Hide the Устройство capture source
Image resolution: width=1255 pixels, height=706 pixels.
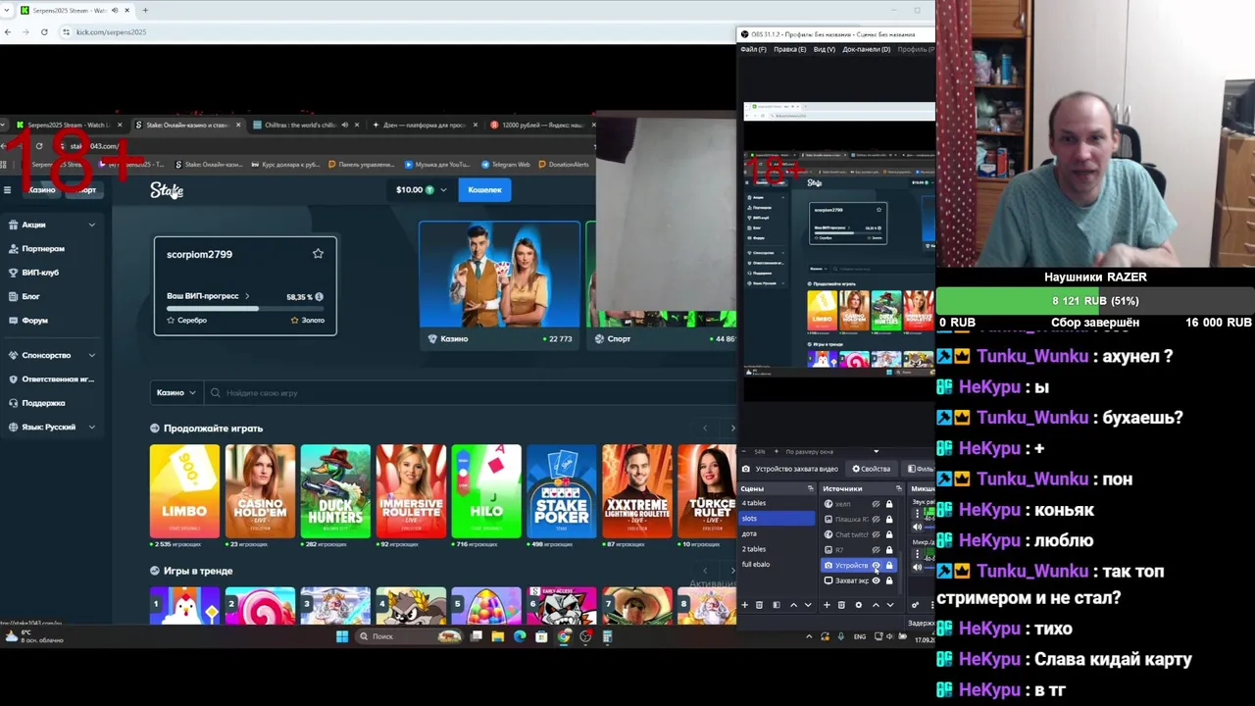(x=876, y=565)
